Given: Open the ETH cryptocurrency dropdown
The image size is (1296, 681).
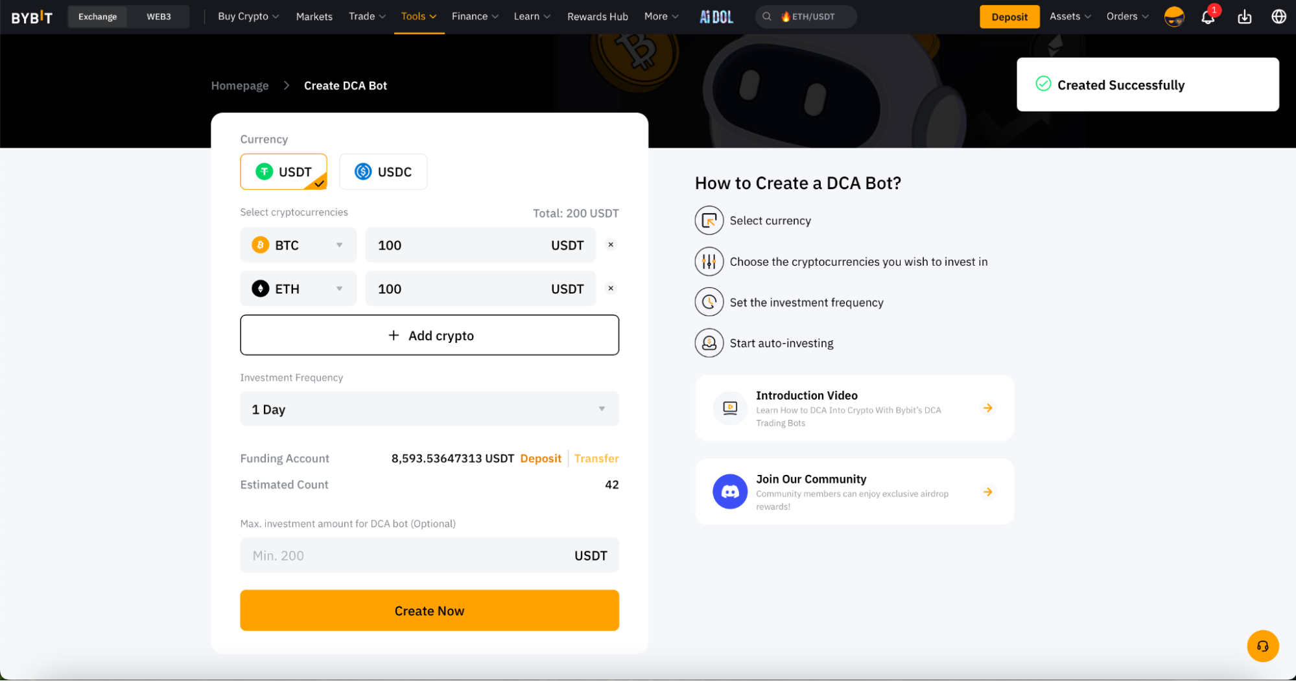Looking at the screenshot, I should (298, 288).
